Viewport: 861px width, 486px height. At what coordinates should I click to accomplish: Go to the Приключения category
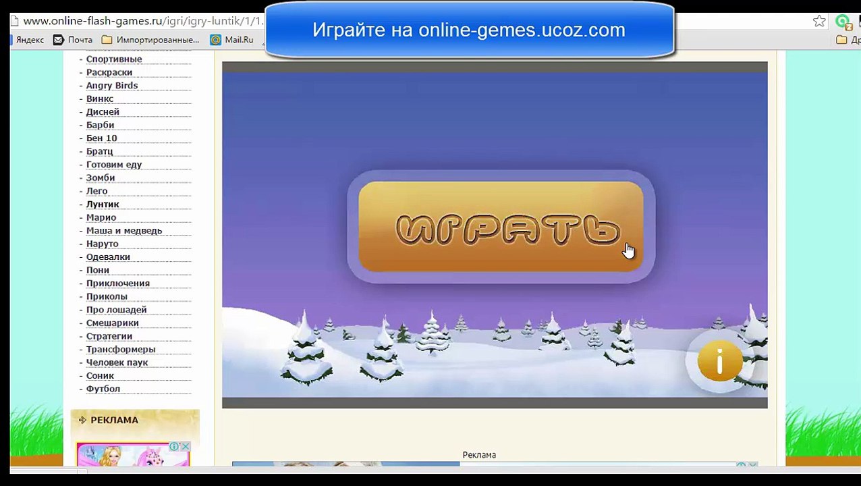point(118,283)
